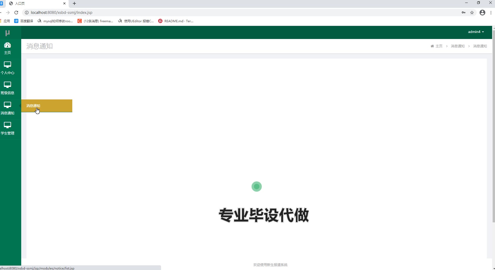Select the 消息通知 flyout submenu item
This screenshot has height=270, width=495.
[x=47, y=106]
